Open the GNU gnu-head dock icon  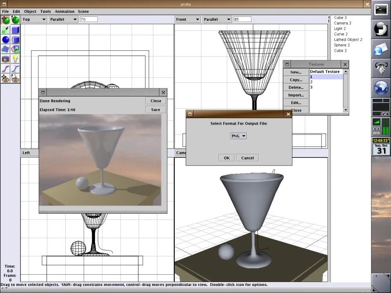coord(381,68)
